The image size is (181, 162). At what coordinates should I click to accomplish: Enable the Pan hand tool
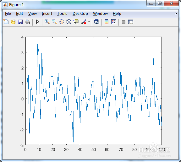click(62, 22)
